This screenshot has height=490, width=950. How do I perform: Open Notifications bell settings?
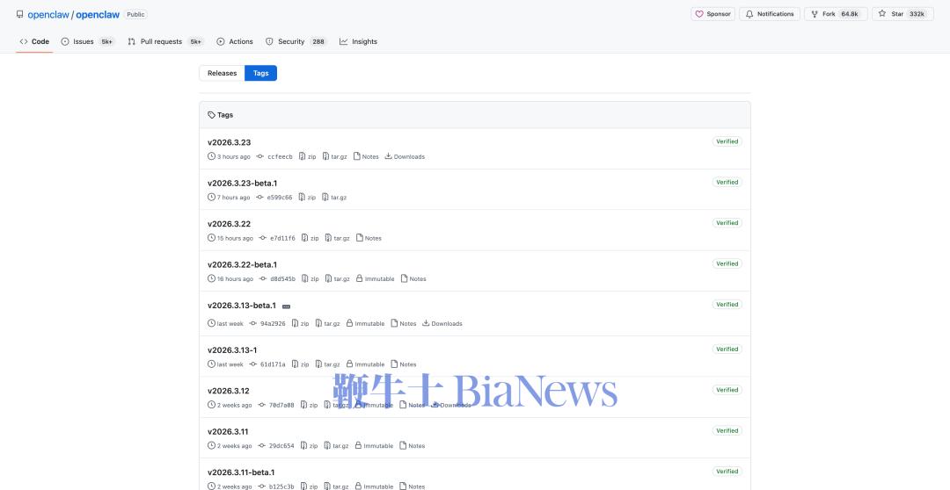tap(770, 14)
